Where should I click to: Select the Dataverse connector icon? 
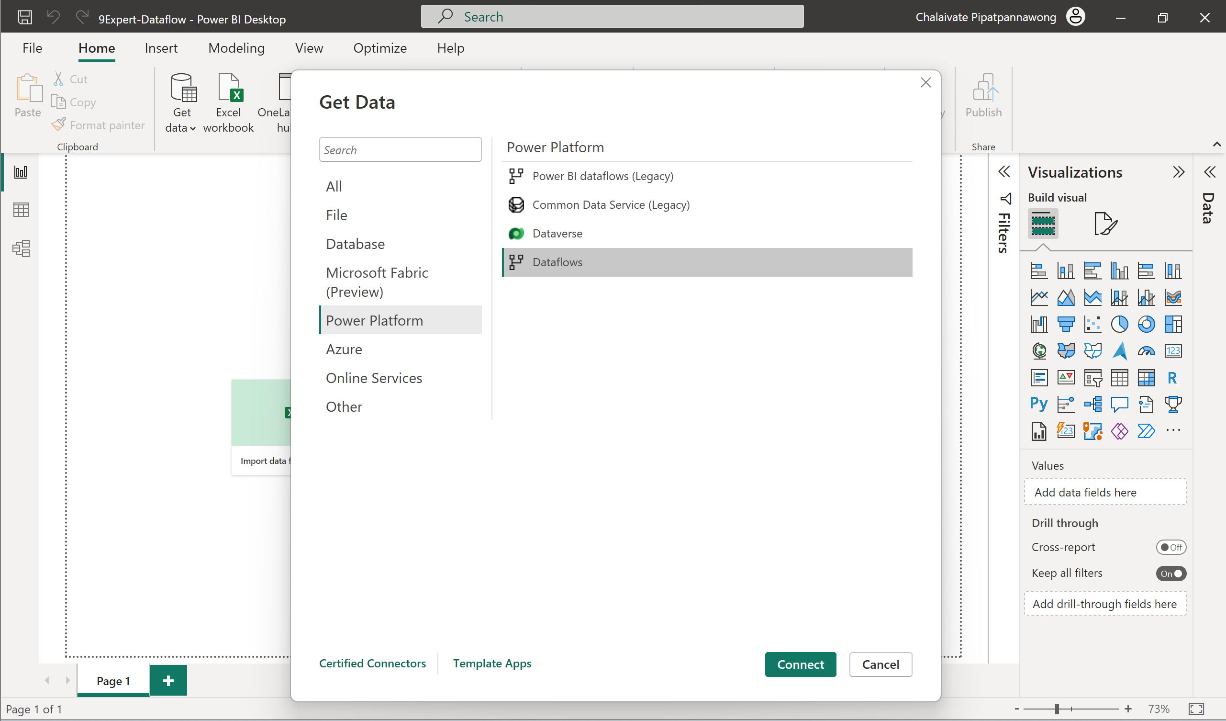(x=515, y=233)
